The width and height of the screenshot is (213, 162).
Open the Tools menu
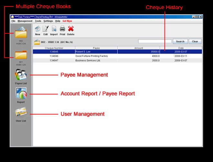pos(38,21)
